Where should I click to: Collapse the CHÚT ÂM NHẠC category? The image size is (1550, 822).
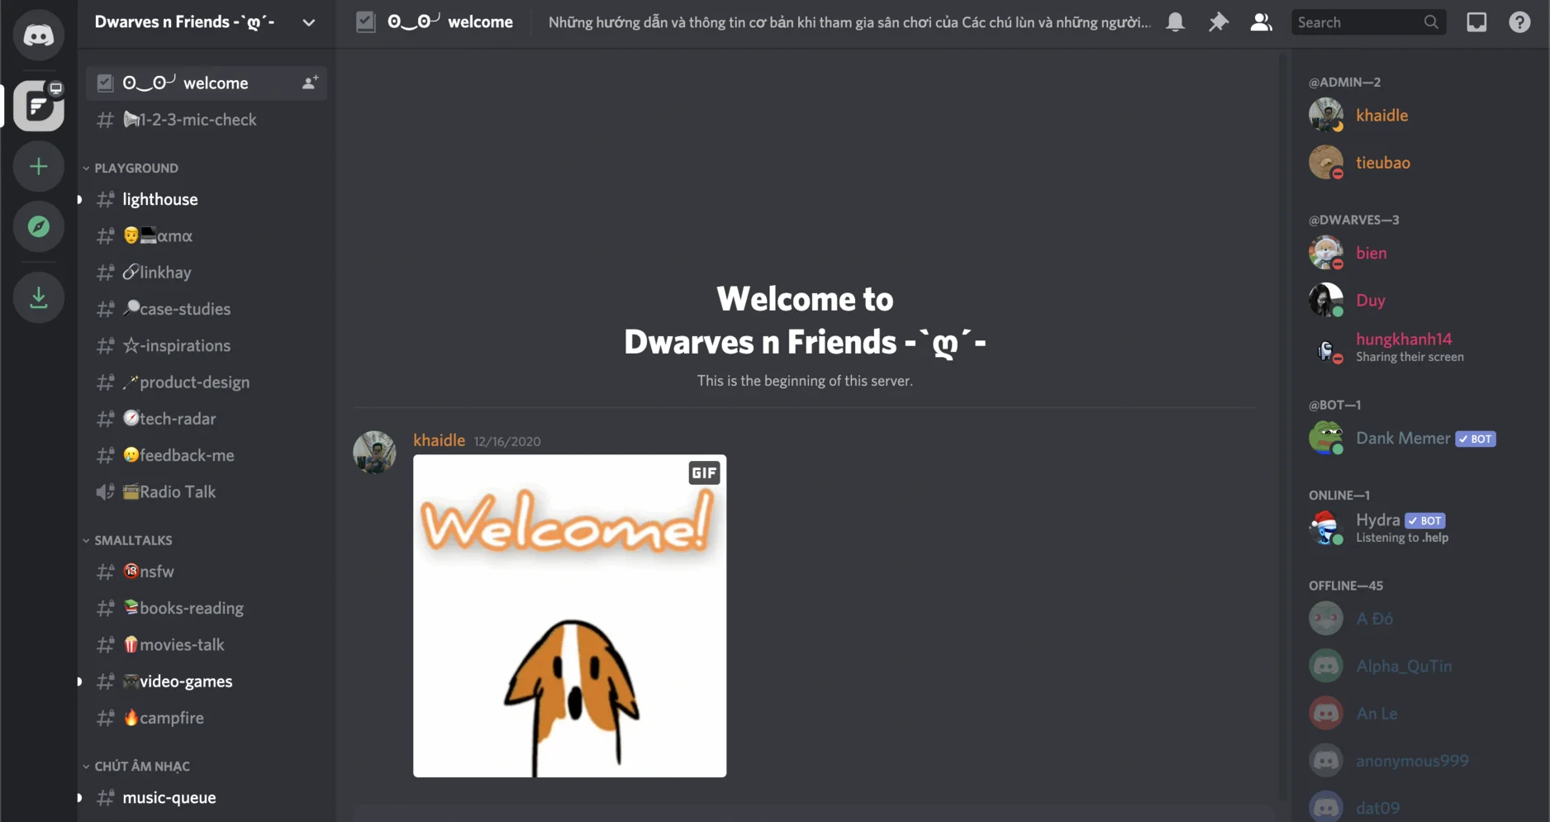coord(137,767)
